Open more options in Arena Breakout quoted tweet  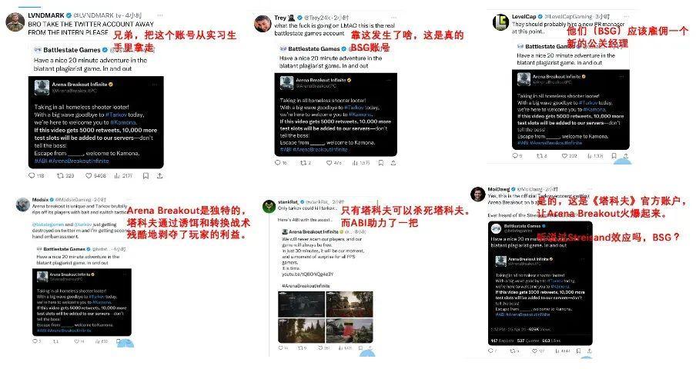tap(155, 84)
